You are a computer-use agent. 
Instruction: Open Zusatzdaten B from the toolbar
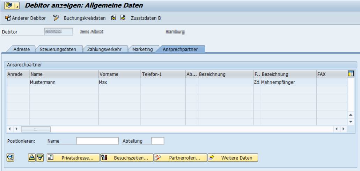click(x=145, y=18)
